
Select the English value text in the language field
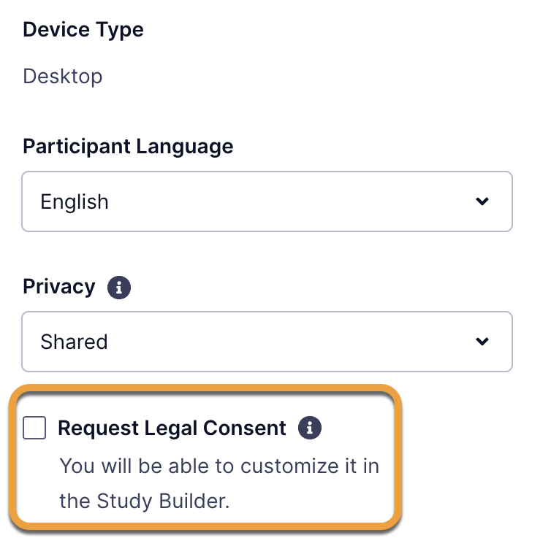[x=75, y=202]
